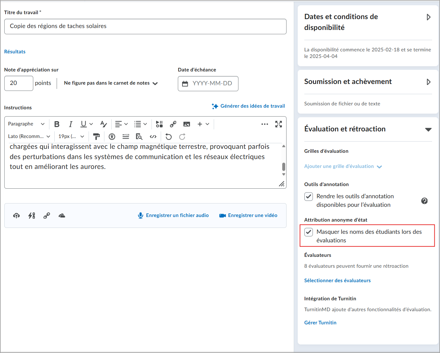Screen dimensions: 440x353
Task: Apply italic formatting to the instructions text
Action: (70, 124)
